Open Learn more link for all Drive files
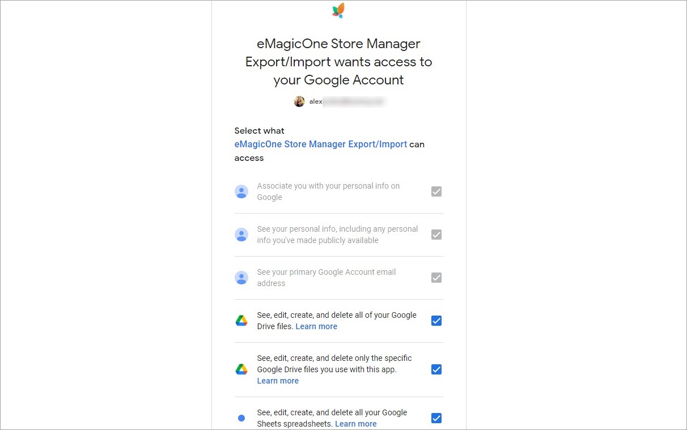 (316, 326)
